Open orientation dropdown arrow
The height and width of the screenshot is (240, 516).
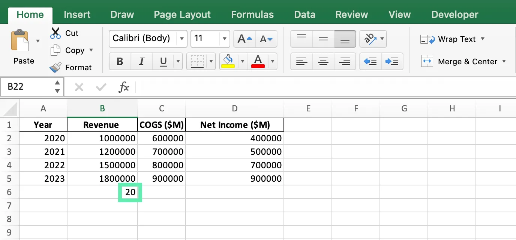(382, 39)
